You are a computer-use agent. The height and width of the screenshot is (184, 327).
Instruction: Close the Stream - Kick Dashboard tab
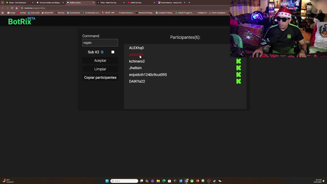click(x=33, y=3)
